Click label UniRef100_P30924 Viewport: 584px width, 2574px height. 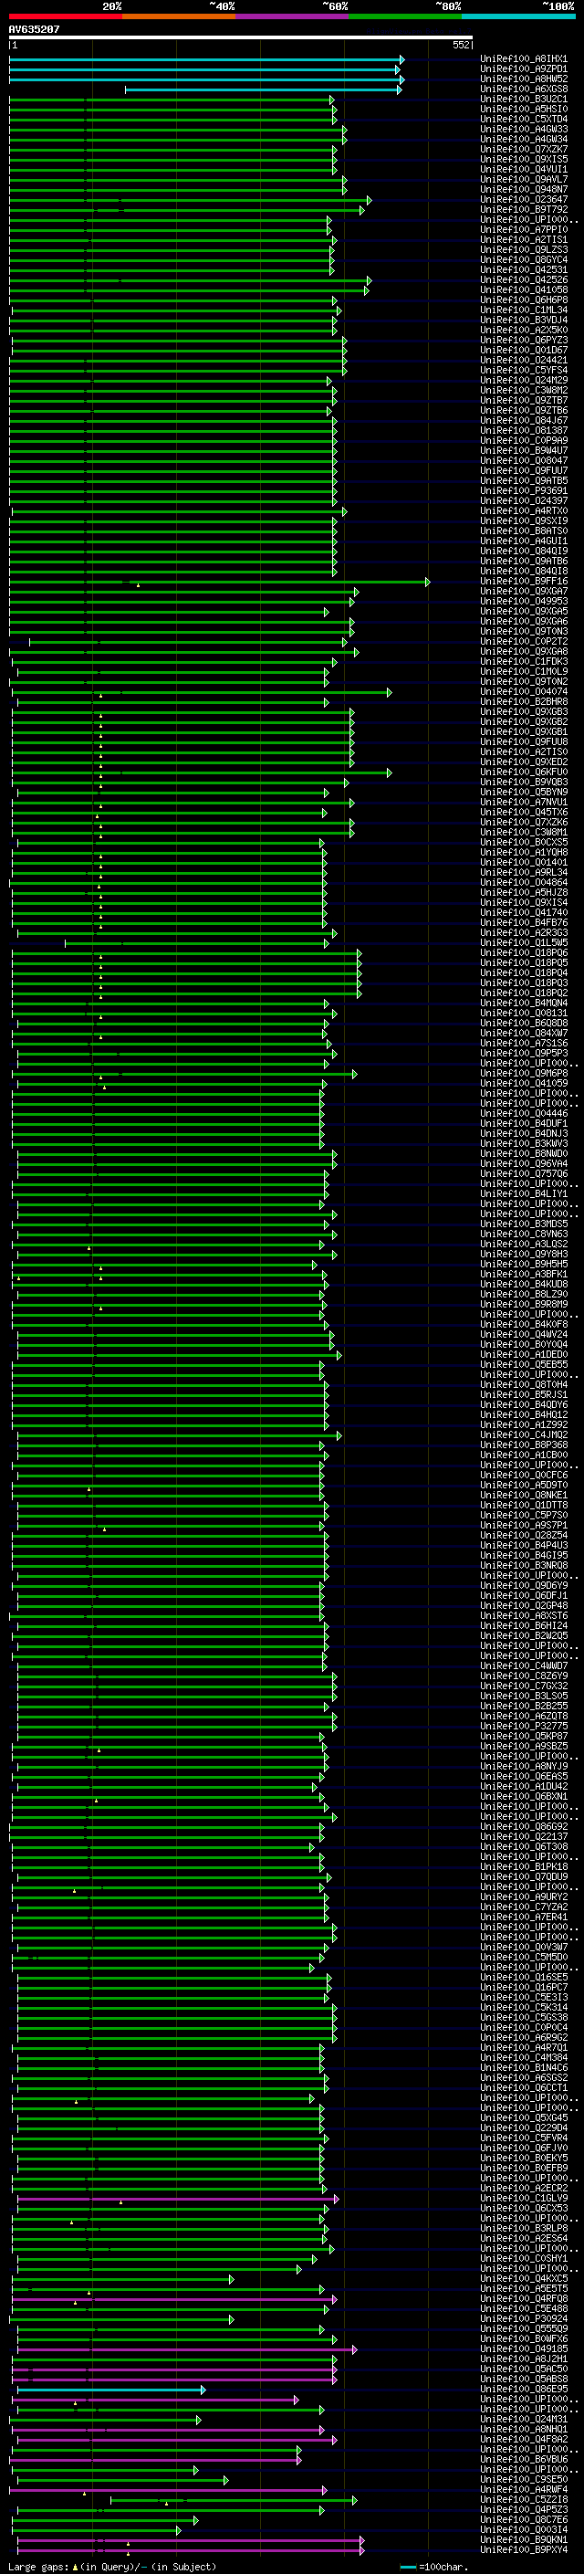[524, 2318]
